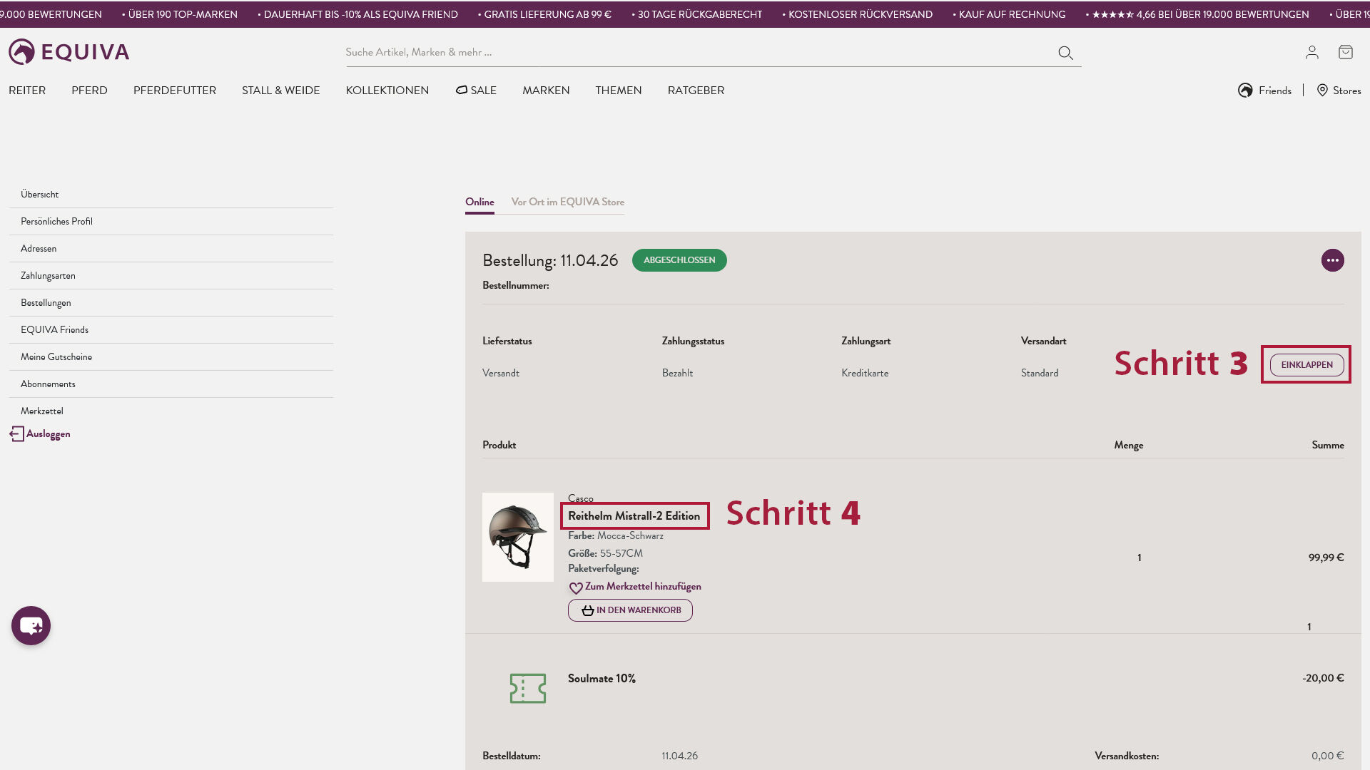Open the REITER menu

coord(27,91)
